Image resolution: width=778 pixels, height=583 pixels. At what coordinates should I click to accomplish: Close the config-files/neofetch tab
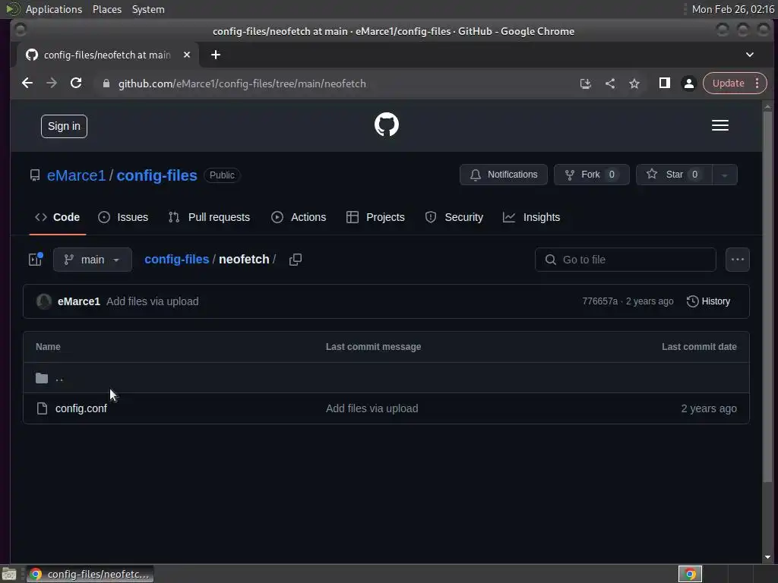coord(187,55)
